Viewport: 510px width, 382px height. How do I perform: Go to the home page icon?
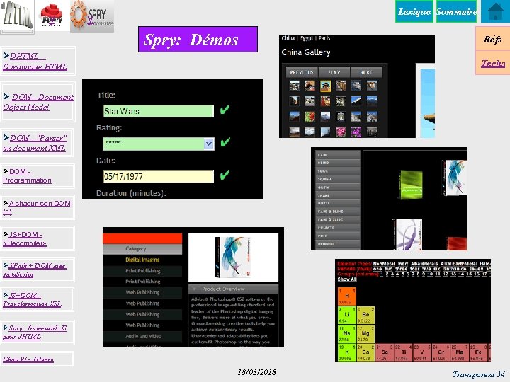(495, 11)
